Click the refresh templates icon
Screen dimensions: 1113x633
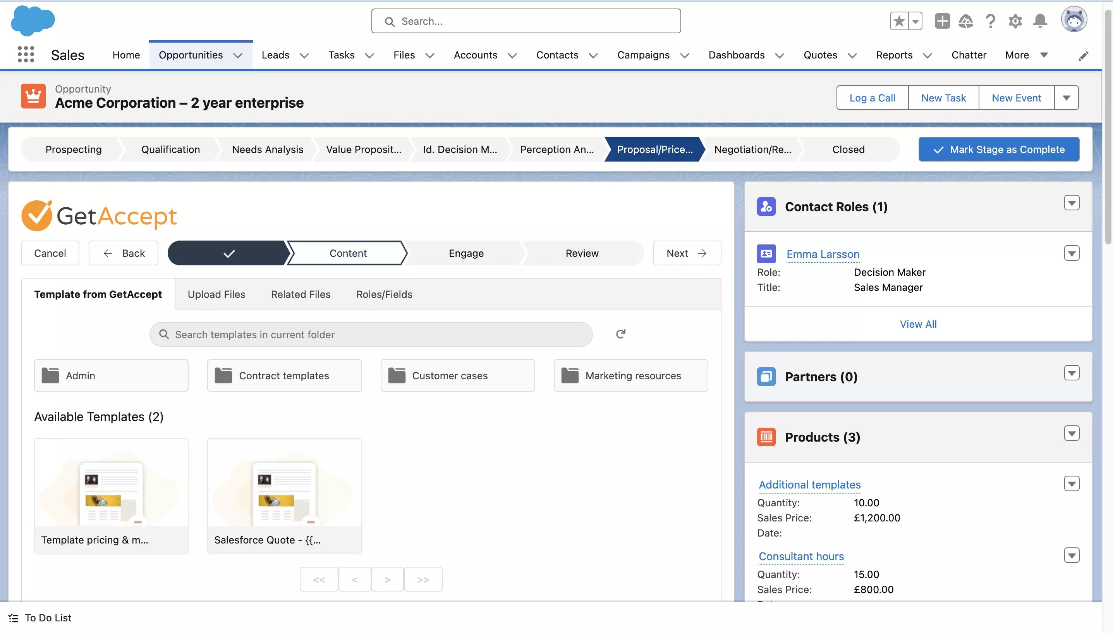click(620, 334)
